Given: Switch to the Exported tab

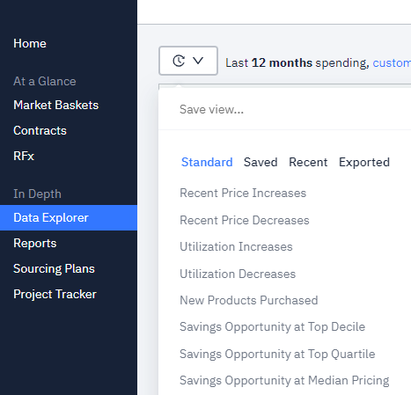Looking at the screenshot, I should coord(364,162).
